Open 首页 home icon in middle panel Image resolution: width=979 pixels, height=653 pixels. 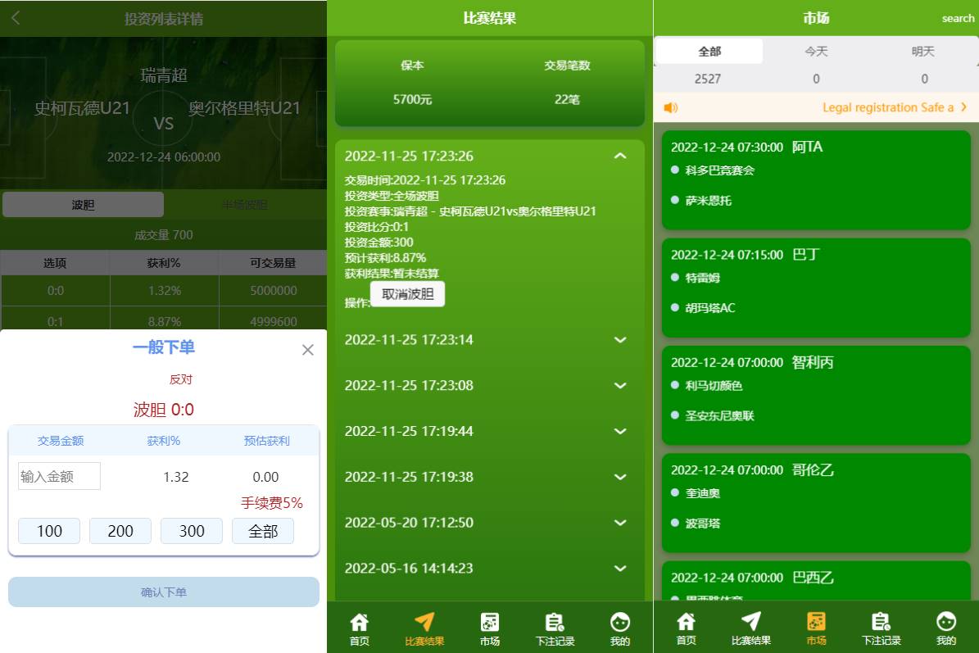pyautogui.click(x=359, y=629)
